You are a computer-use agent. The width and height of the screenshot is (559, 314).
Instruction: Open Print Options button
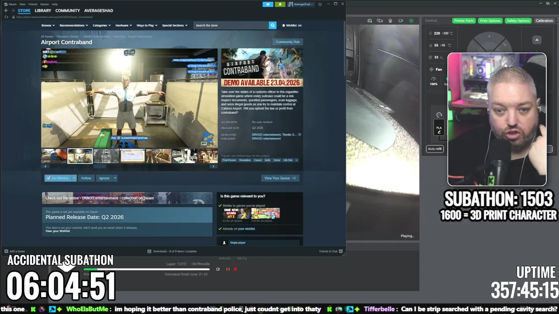click(490, 20)
